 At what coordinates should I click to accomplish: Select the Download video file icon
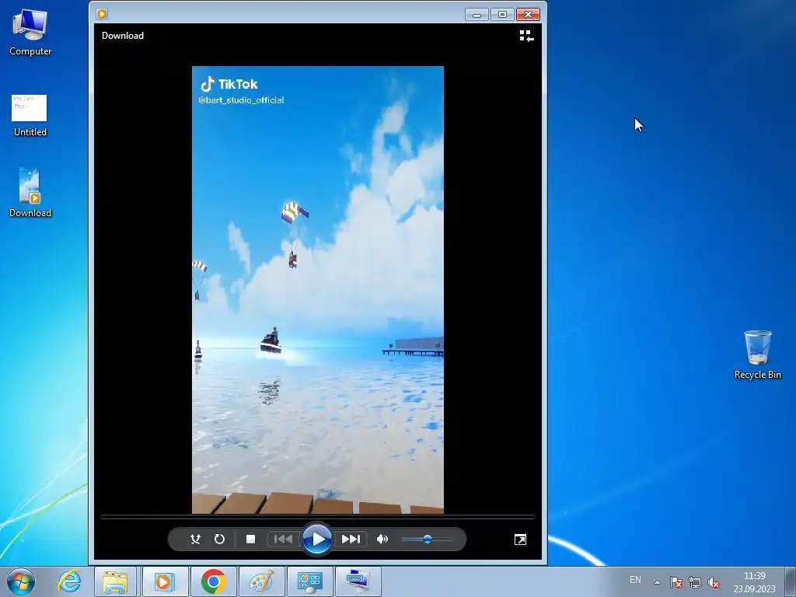click(30, 194)
